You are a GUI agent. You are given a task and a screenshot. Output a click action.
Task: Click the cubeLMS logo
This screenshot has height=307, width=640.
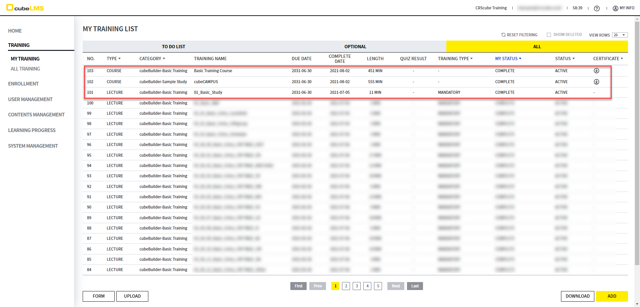25,8
